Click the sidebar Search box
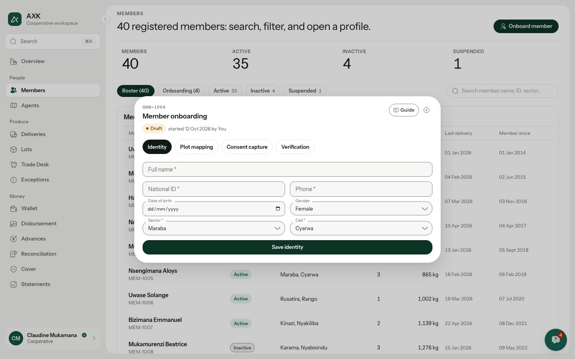The width and height of the screenshot is (575, 359). 53,41
